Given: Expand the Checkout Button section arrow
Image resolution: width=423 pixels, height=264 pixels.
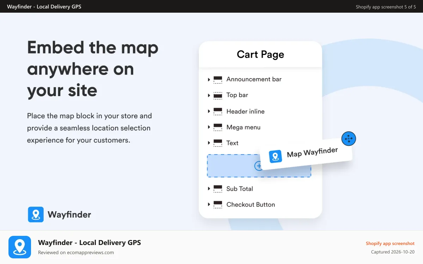Looking at the screenshot, I should coord(209,205).
